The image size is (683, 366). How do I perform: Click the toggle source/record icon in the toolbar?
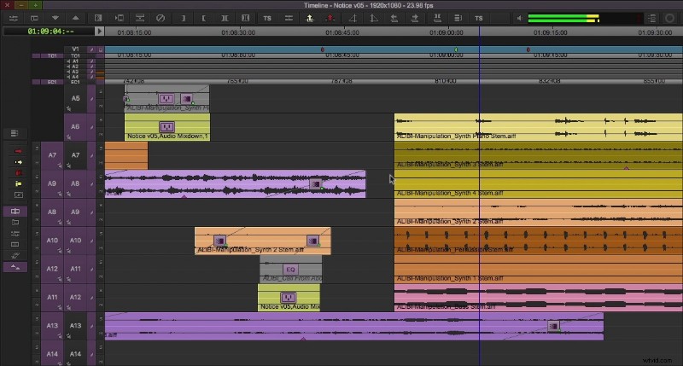point(34,18)
